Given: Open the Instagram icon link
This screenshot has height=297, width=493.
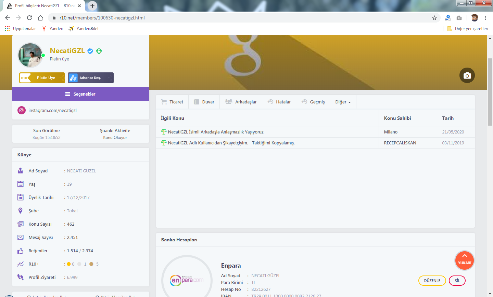Looking at the screenshot, I should [x=22, y=110].
